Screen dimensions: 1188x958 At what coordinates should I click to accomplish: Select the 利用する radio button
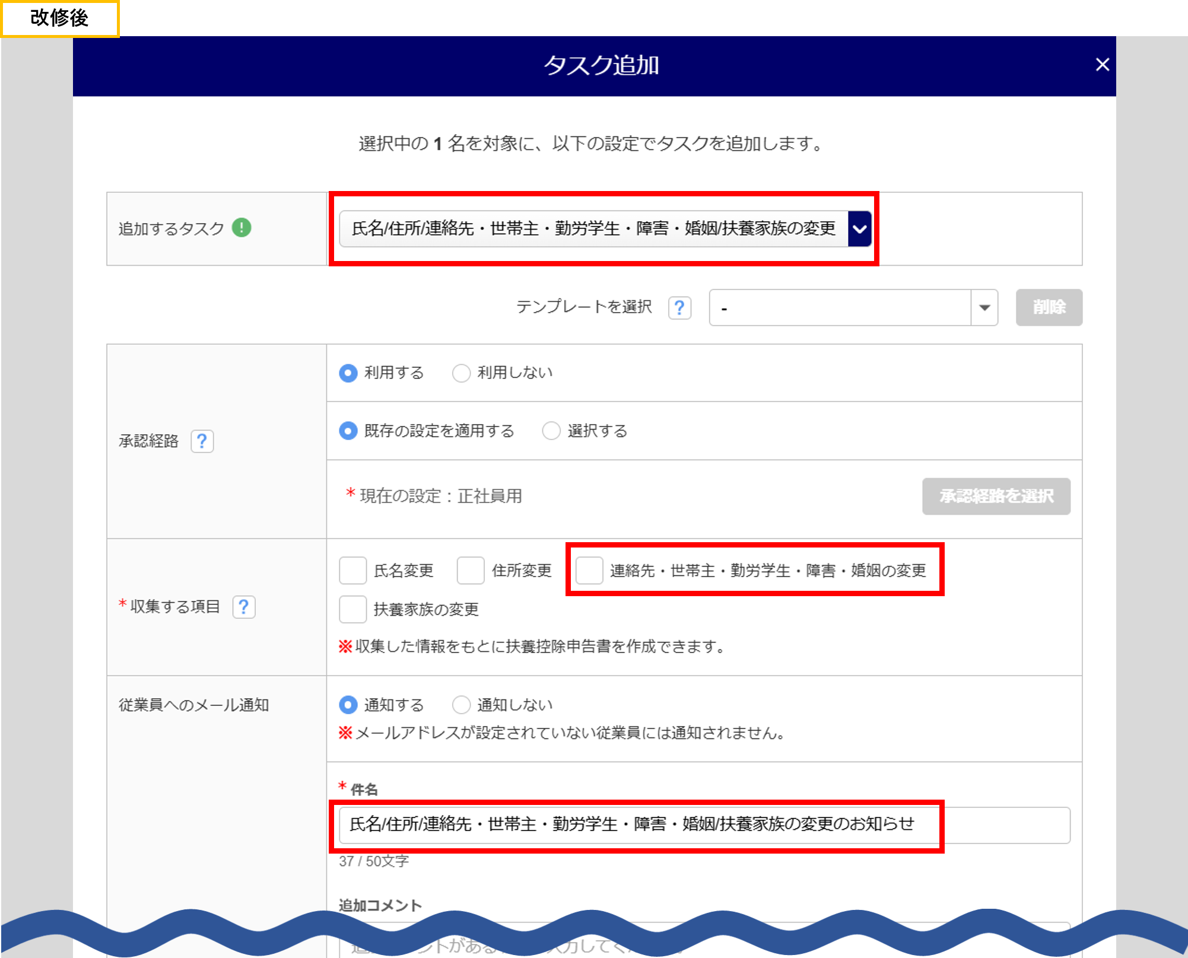click(348, 373)
